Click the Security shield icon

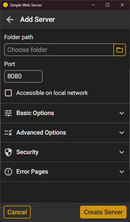click(x=8, y=152)
